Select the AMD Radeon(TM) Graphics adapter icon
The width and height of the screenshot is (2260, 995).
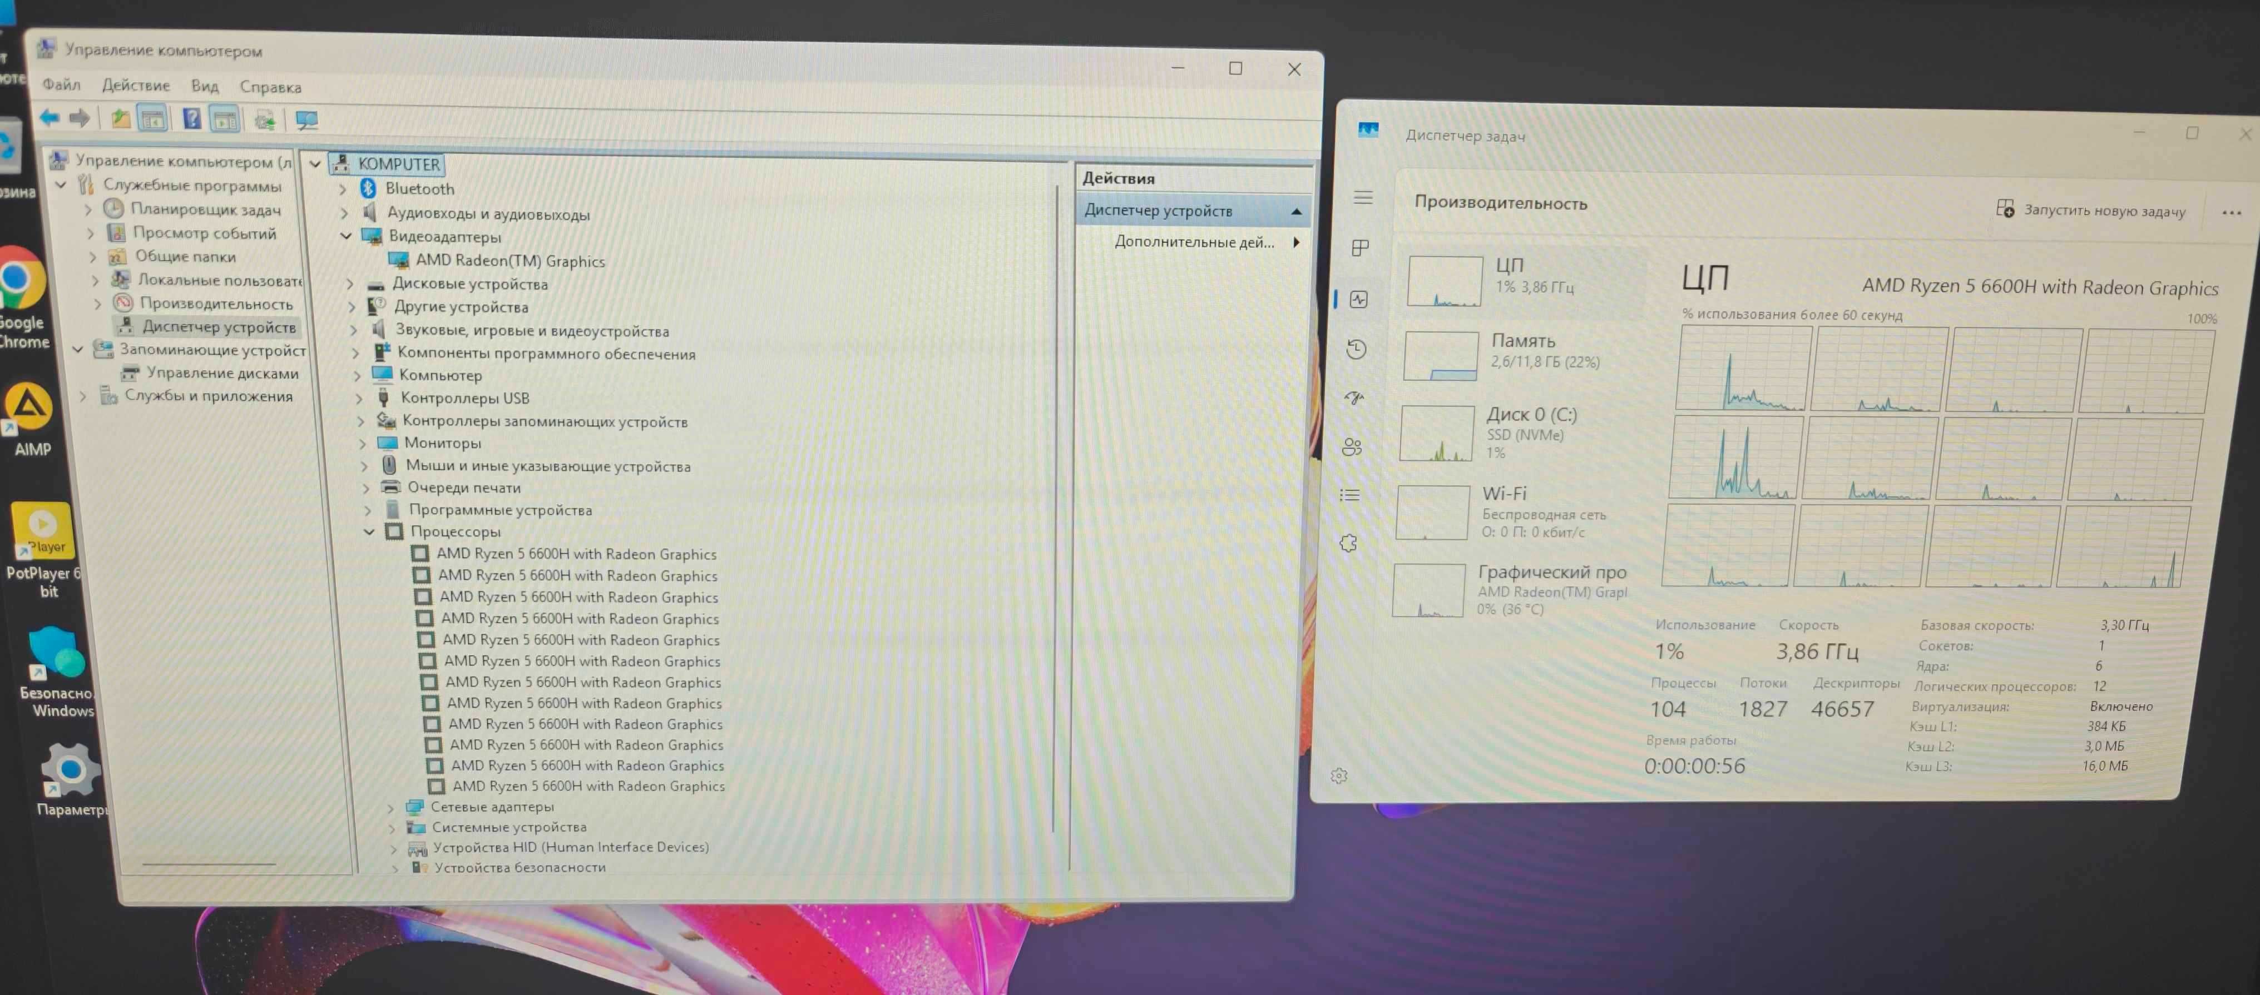coord(398,260)
